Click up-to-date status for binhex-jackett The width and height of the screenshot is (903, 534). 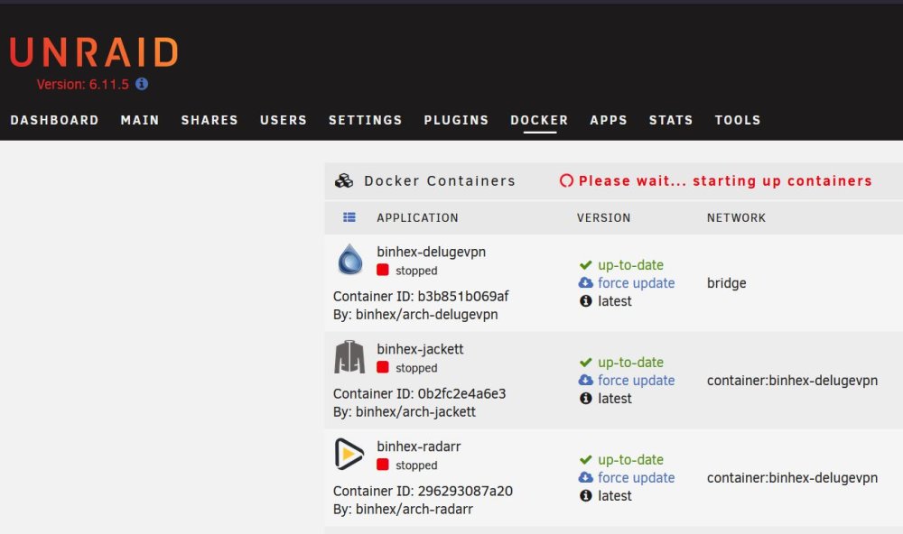point(630,363)
